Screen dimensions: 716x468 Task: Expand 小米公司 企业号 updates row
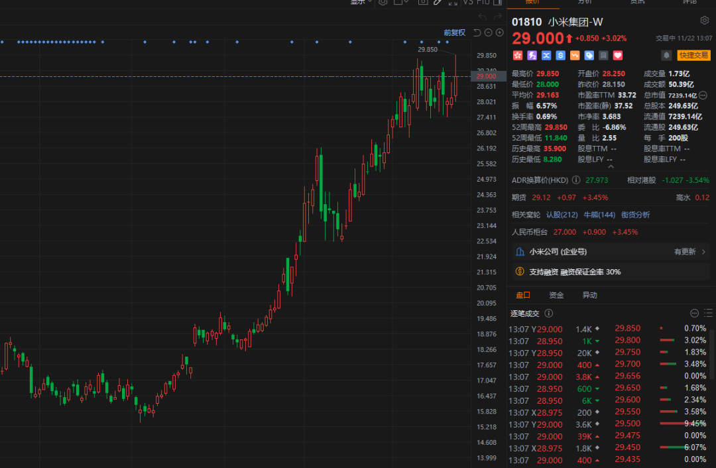tap(703, 252)
